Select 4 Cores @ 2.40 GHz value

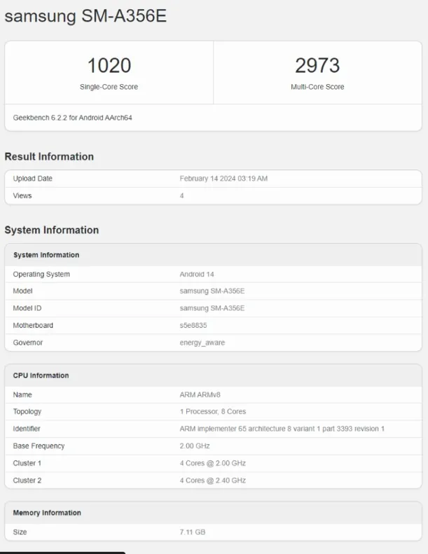213,480
